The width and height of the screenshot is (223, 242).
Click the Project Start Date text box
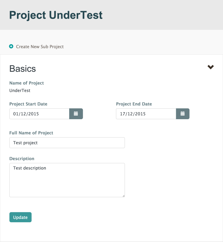39,114
